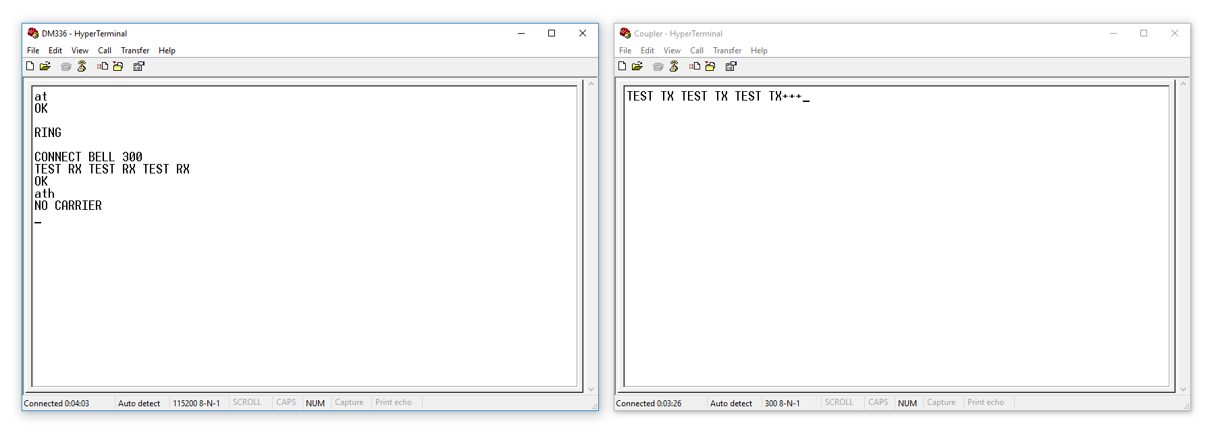Image resolution: width=1216 pixels, height=438 pixels.
Task: Click scroll down arrow in Coupler terminal
Action: click(x=1183, y=389)
